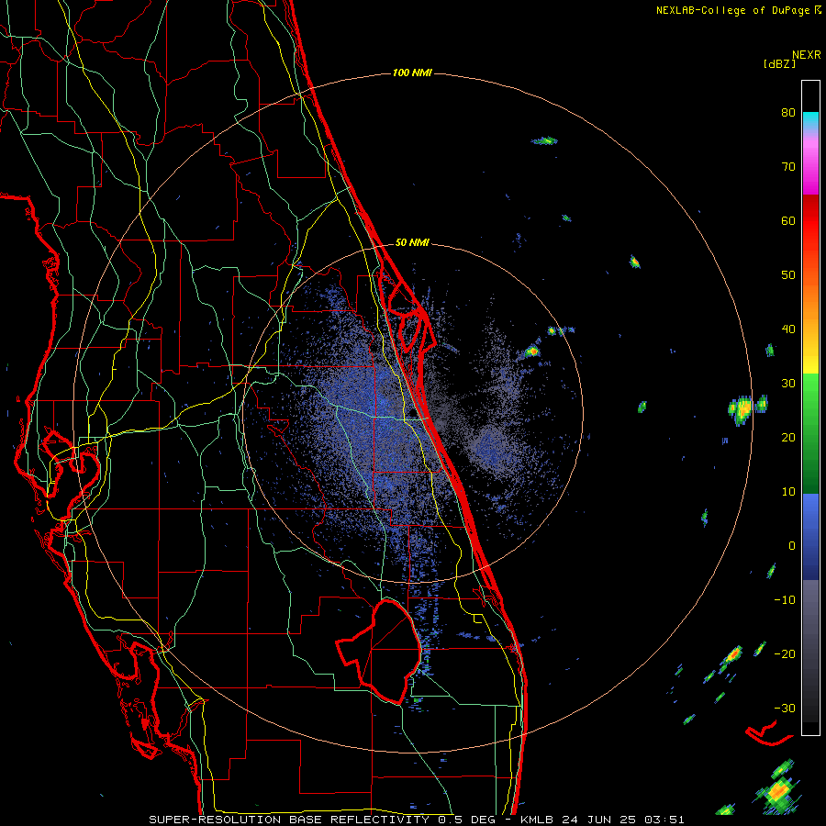Click the 20 value on dBZ scale
826x826 pixels.
tap(788, 438)
